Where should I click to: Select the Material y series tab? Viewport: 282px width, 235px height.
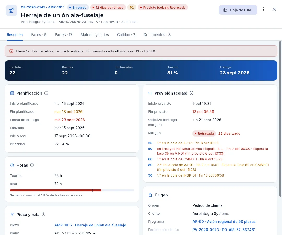point(95,35)
